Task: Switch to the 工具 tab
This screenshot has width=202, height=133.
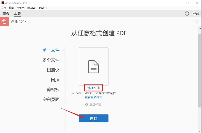Action: click(18, 13)
